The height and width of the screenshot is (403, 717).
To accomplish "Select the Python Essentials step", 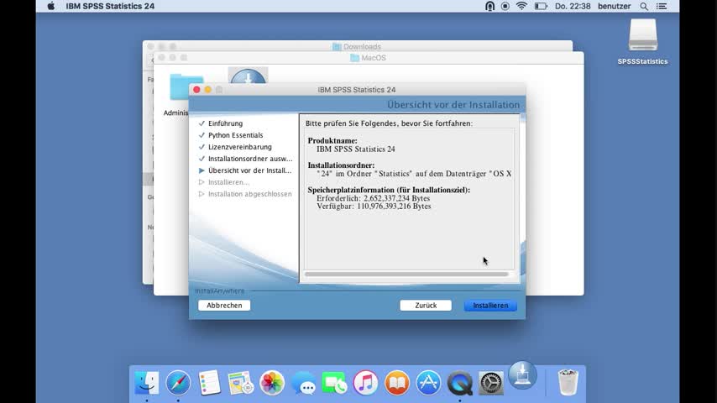I will pyautogui.click(x=235, y=135).
